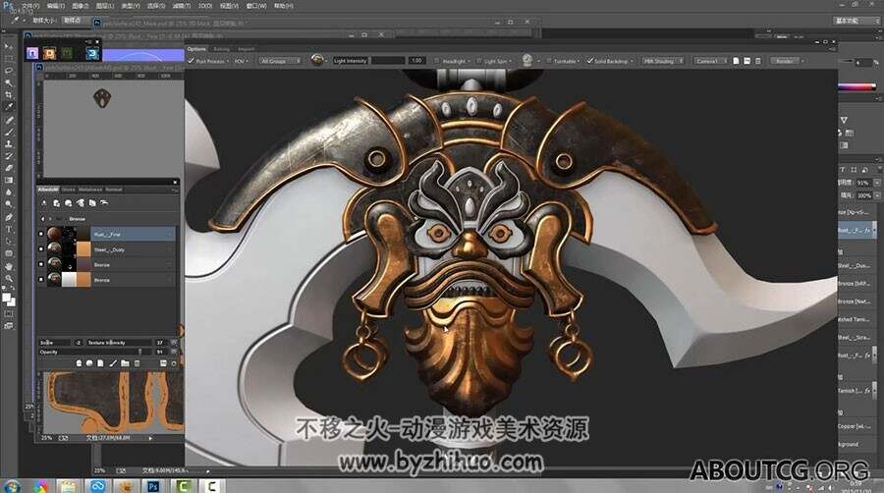Open the 文件(F) menu in Photoshop

pos(29,6)
